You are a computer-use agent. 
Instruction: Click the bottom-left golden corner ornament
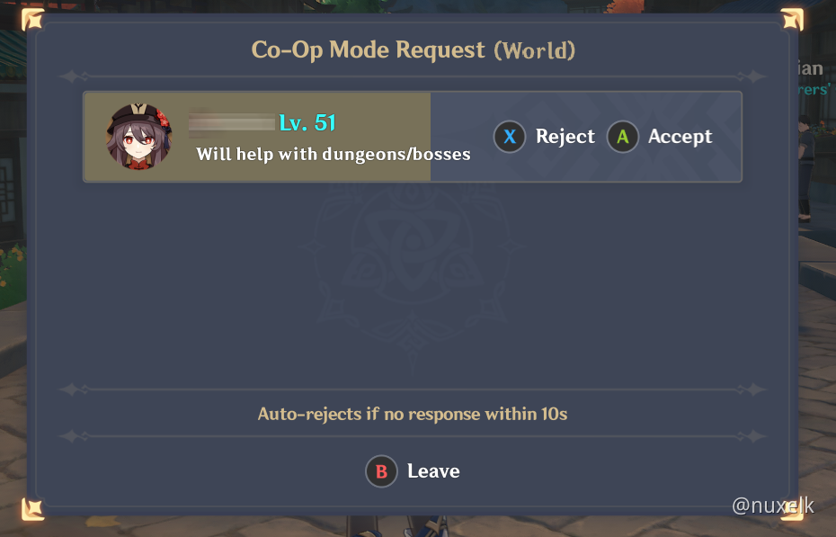32,509
